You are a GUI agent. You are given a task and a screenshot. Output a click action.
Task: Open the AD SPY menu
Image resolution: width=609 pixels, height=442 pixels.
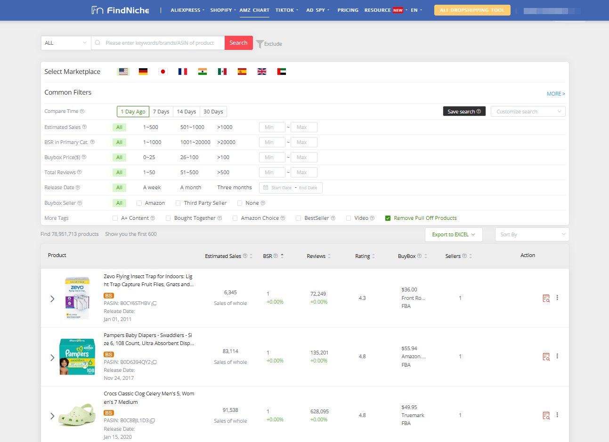pyautogui.click(x=317, y=9)
